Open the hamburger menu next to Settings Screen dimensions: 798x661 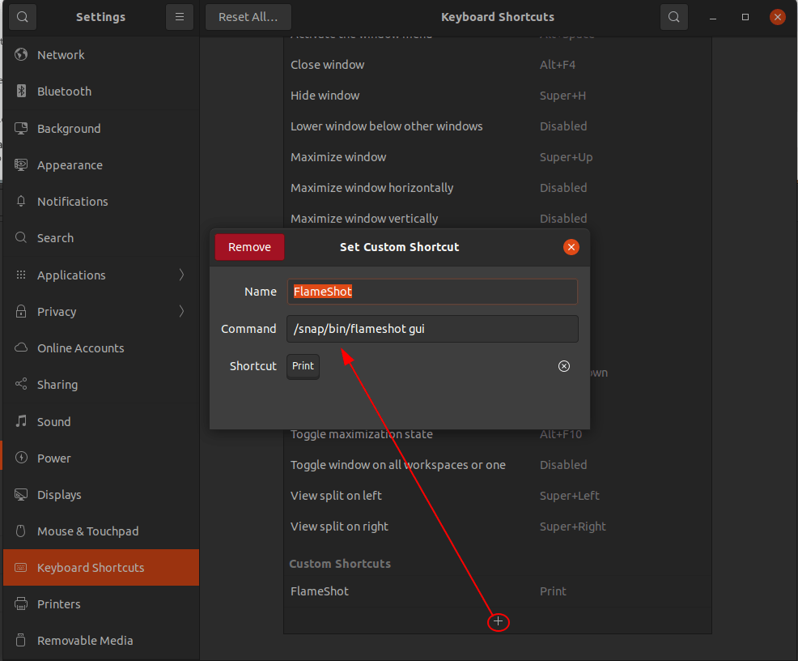click(179, 16)
